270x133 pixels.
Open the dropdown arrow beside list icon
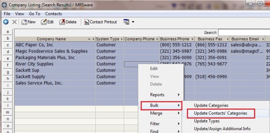click(133, 22)
